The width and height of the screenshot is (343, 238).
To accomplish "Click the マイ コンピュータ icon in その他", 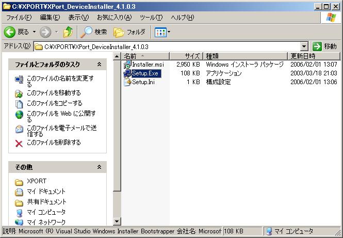I will pyautogui.click(x=19, y=213).
